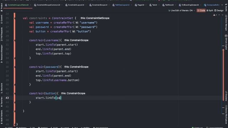Place cursor in start.linkTo(pa) on line 43
This screenshot has height=128, width=228.
coord(48,98)
